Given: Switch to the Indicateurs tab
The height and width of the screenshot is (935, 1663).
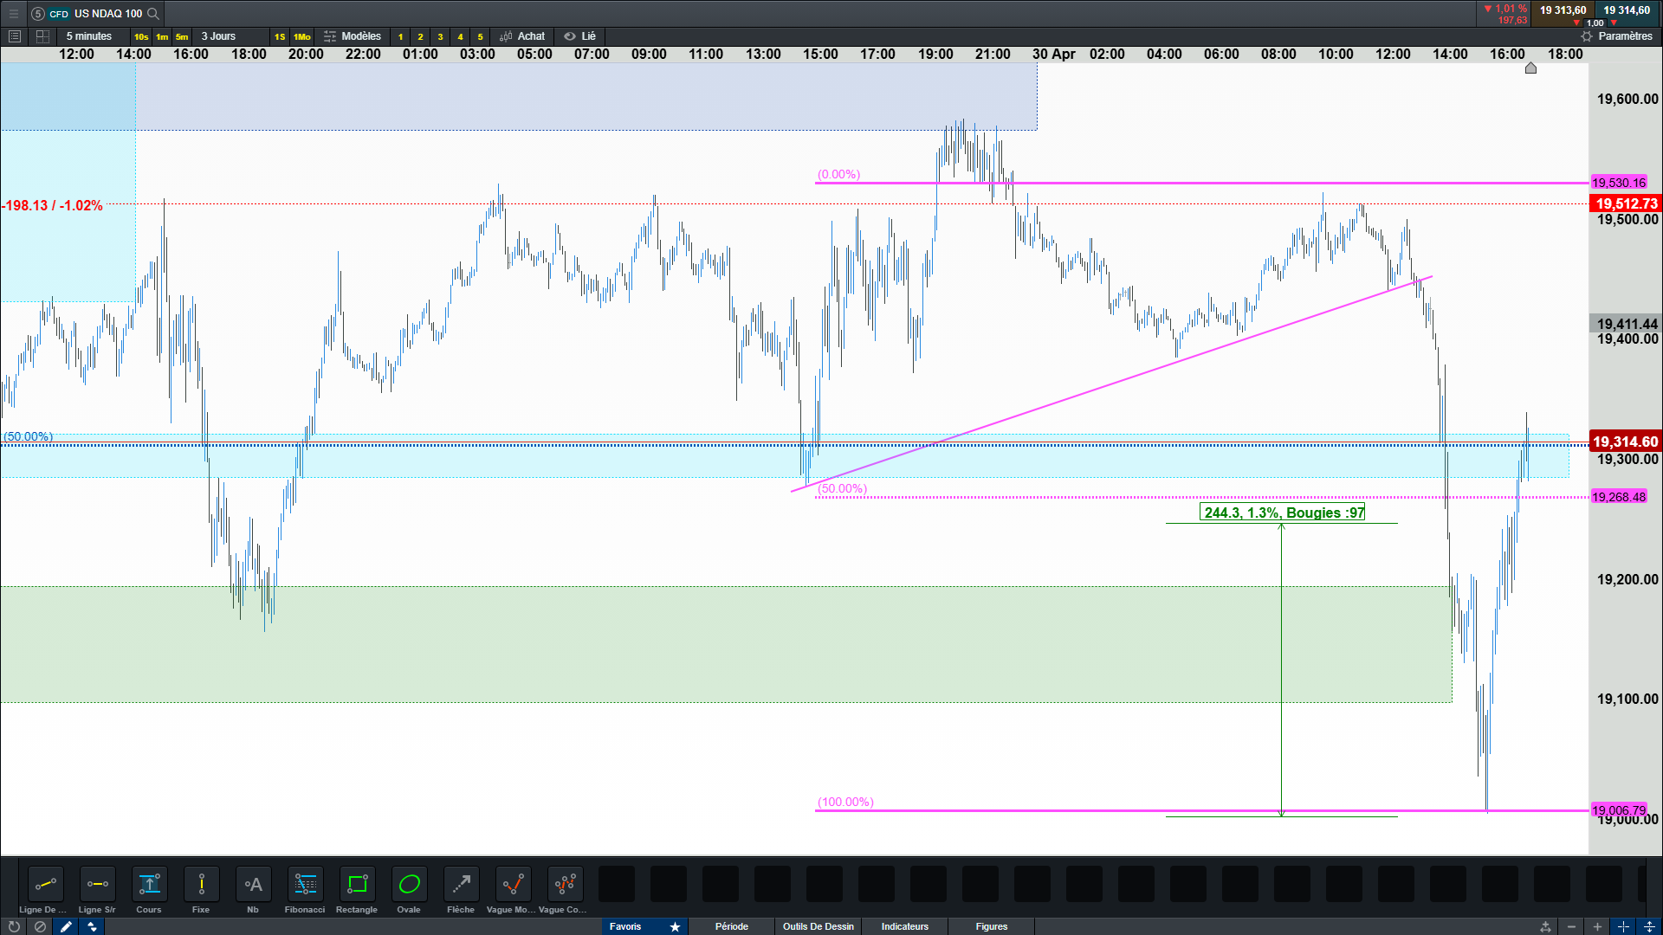Looking at the screenshot, I should [904, 926].
